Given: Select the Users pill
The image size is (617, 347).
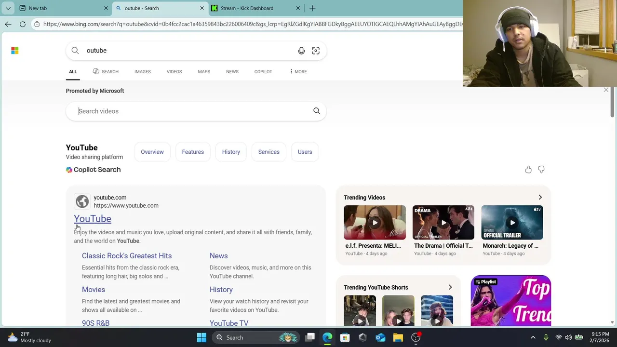Looking at the screenshot, I should [305, 152].
